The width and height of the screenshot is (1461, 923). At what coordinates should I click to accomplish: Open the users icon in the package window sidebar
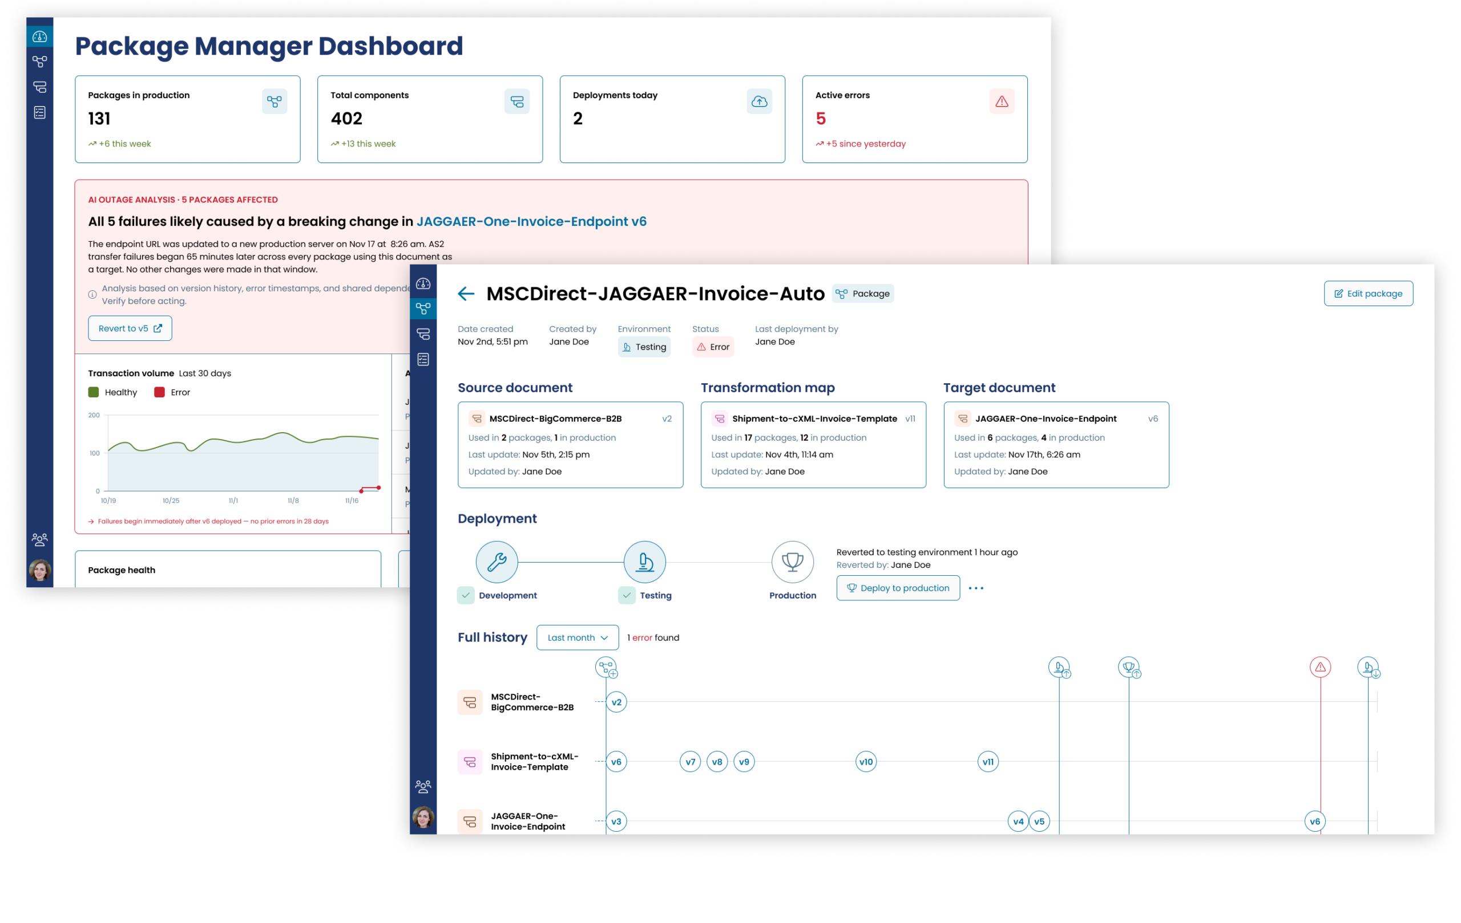point(423,787)
